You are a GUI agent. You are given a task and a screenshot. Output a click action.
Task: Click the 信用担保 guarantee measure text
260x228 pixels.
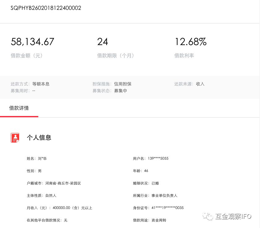click(x=123, y=84)
